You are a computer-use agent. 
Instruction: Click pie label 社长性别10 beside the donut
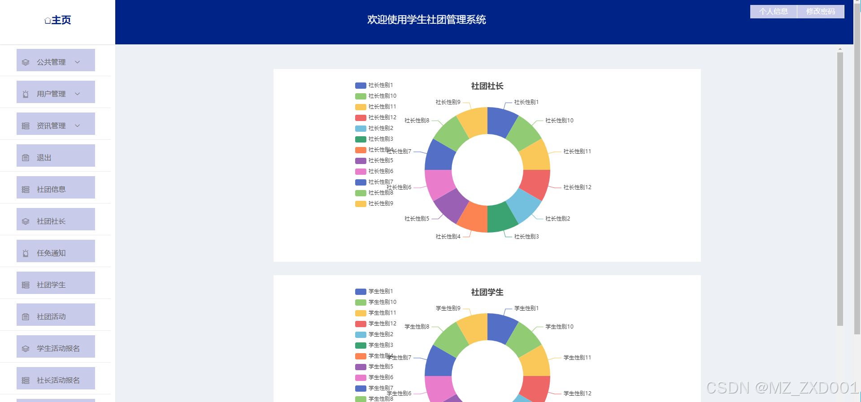(x=559, y=121)
